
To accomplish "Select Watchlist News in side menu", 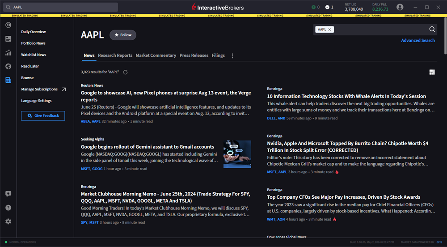I will tap(34, 55).
